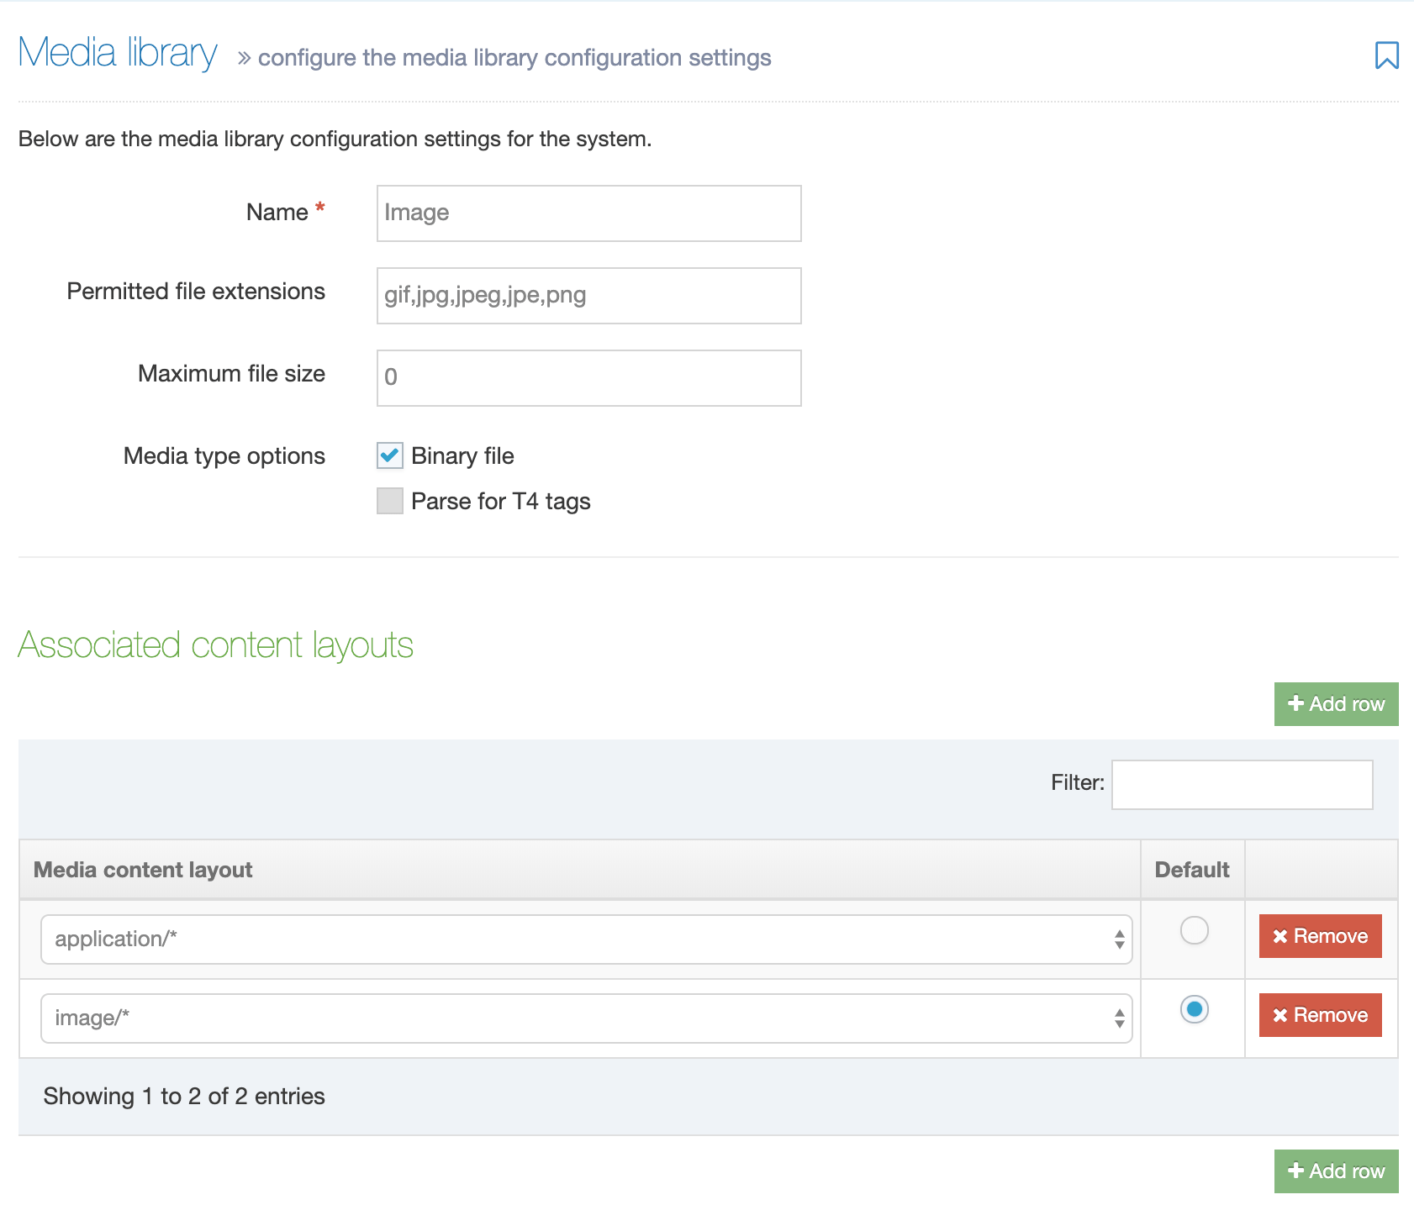Click the Permitted file extensions field
Screen dimensions: 1414x1205
588,296
